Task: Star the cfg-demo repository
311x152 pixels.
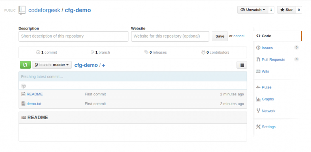Action: (286, 10)
